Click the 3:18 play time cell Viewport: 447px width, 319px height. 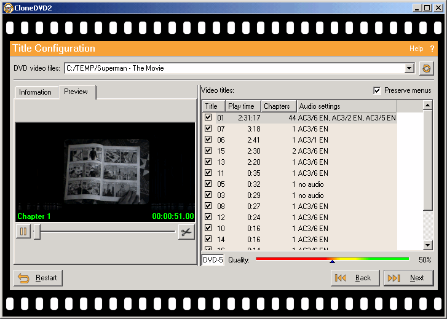[x=254, y=129]
